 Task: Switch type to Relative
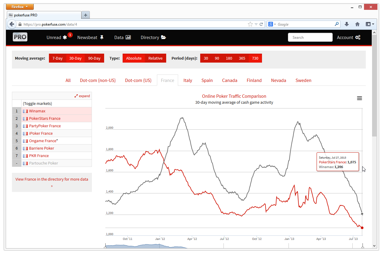[x=155, y=58]
